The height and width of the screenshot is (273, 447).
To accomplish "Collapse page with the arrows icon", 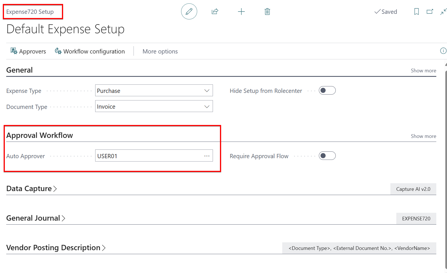I will tap(444, 12).
